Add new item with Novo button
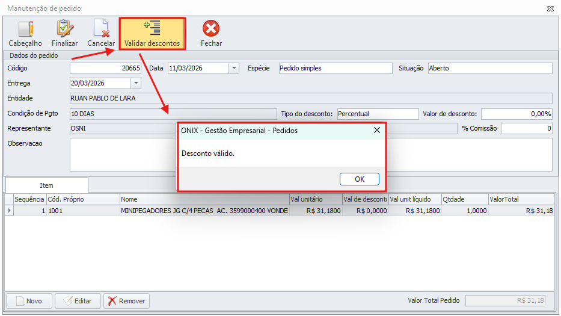Viewport: 561px width, 316px height. [28, 301]
